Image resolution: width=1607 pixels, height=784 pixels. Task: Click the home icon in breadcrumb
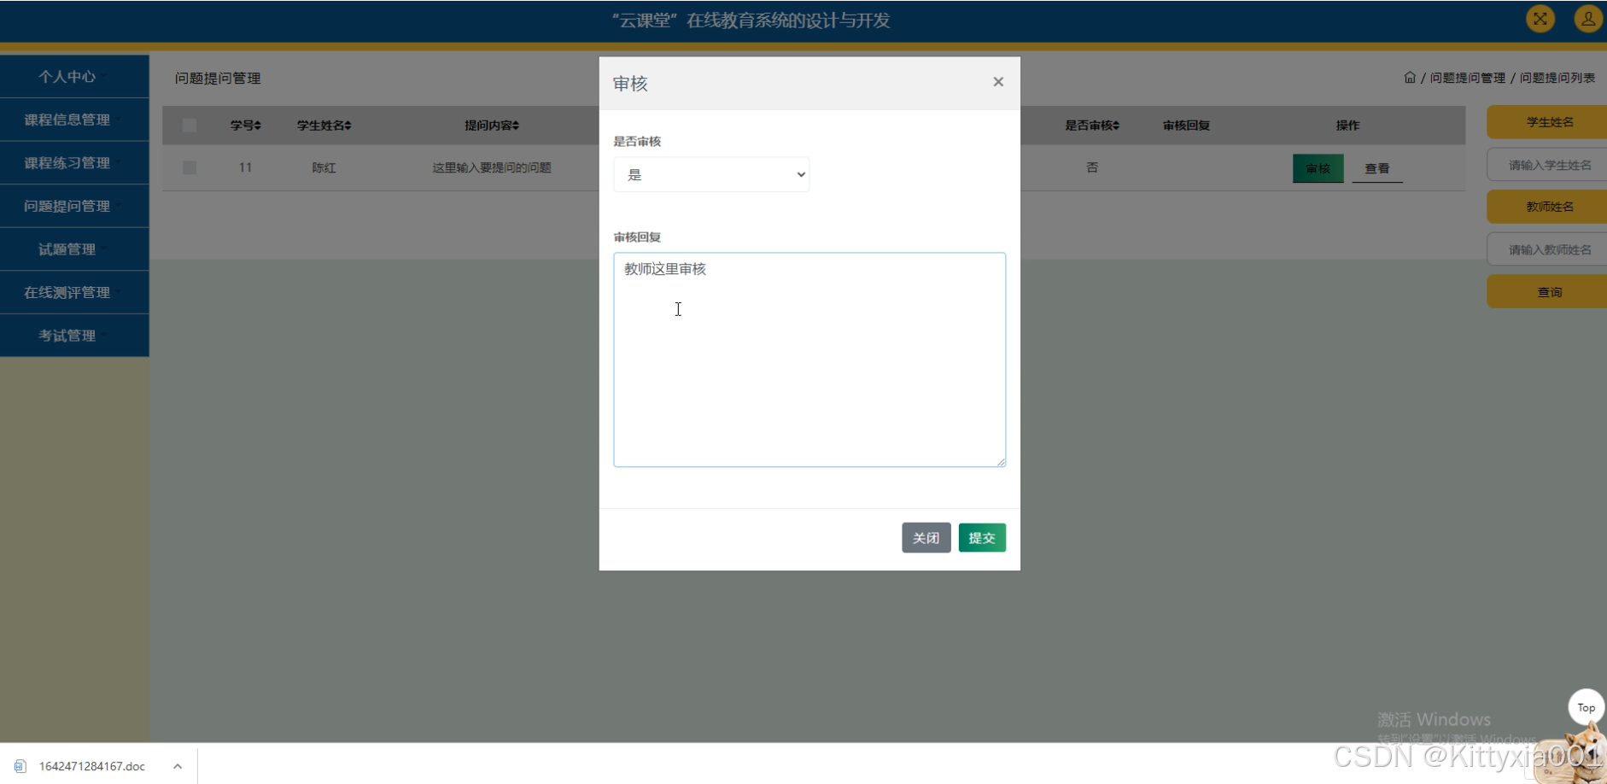click(1410, 78)
